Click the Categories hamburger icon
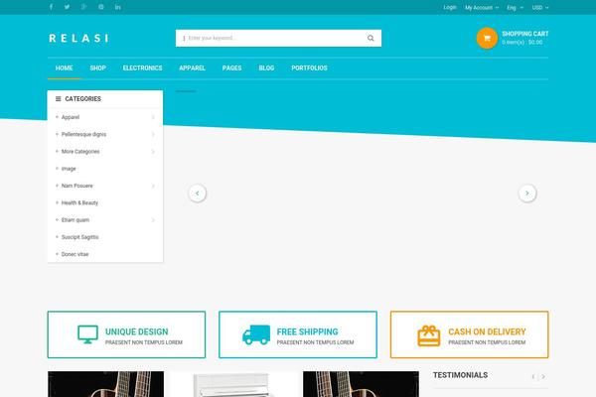Screen dimensions: 596x397 tap(59, 99)
